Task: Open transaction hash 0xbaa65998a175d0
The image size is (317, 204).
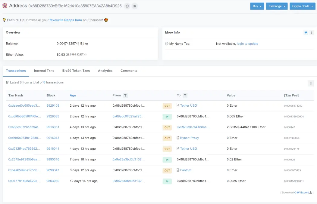Action: click(x=24, y=170)
